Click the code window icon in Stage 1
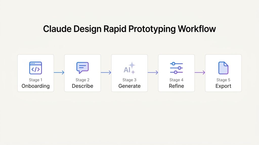This screenshot has height=145, width=259. coord(36,68)
